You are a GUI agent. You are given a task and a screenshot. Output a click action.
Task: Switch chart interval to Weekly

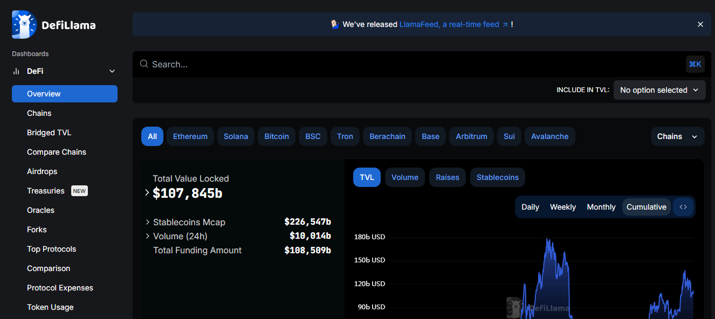(562, 207)
